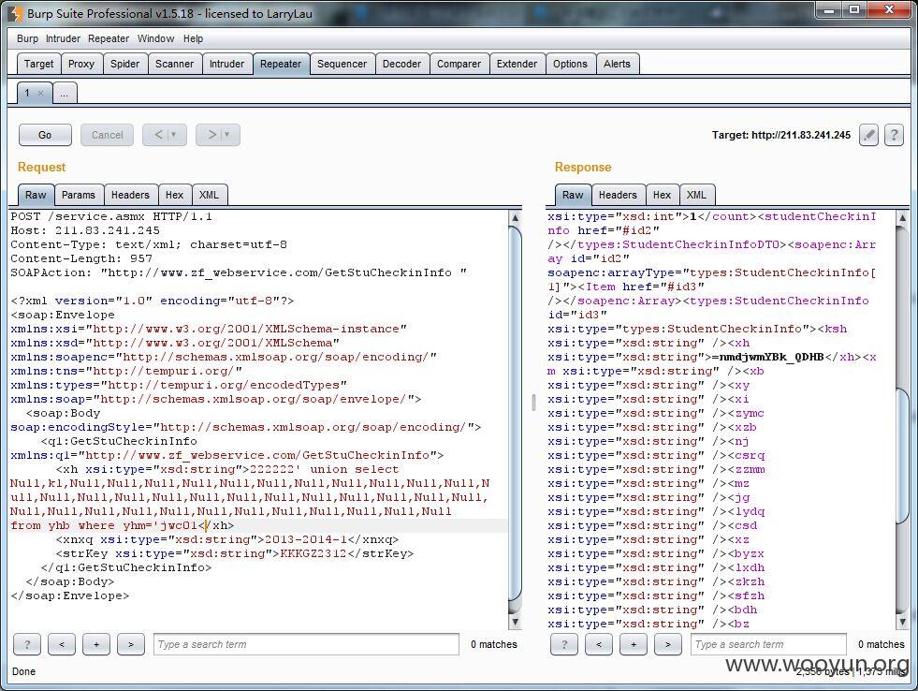The height and width of the screenshot is (691, 918).
Task: Click the plus button in response search
Action: [x=633, y=644]
